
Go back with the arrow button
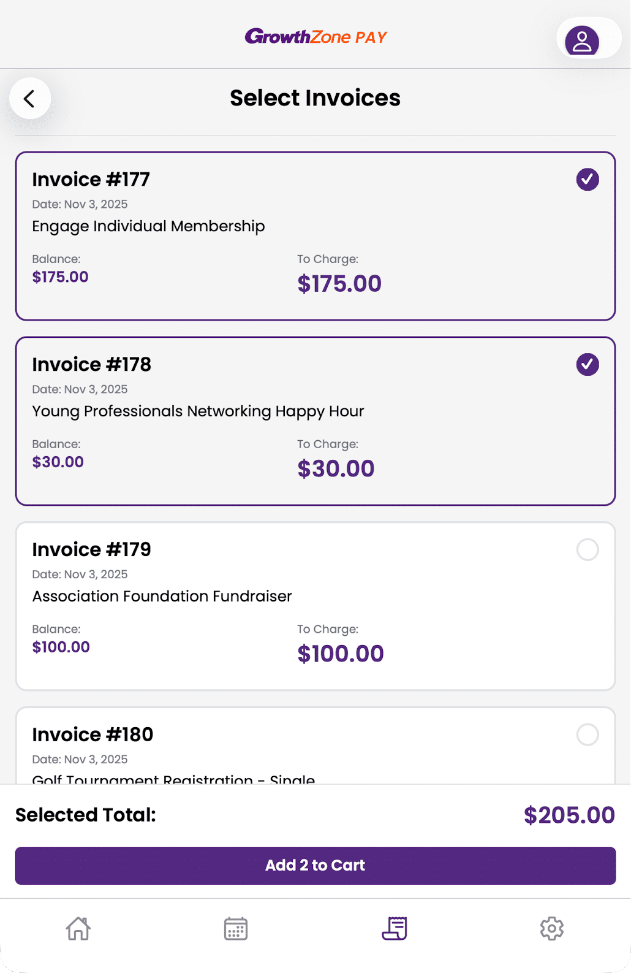point(29,98)
